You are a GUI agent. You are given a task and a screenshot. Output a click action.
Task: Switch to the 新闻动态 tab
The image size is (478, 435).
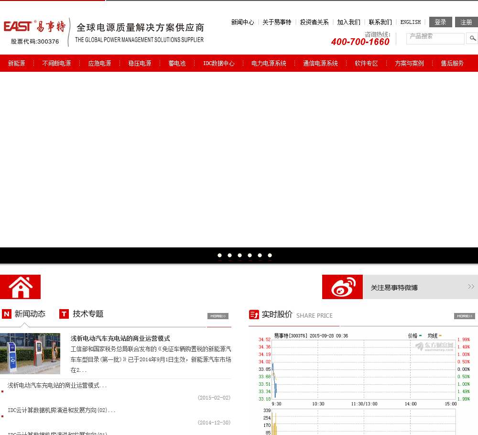coord(30,314)
